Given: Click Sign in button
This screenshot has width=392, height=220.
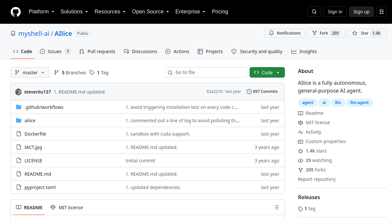Looking at the screenshot, I should click(x=335, y=12).
